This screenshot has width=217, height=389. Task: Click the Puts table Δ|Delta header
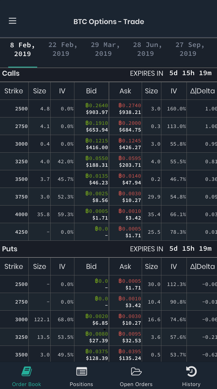pyautogui.click(x=202, y=267)
